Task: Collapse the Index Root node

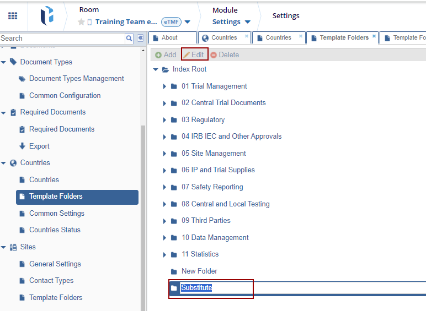Action: (x=156, y=69)
